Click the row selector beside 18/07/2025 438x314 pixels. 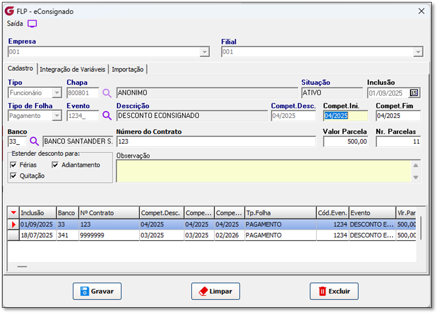(x=13, y=235)
